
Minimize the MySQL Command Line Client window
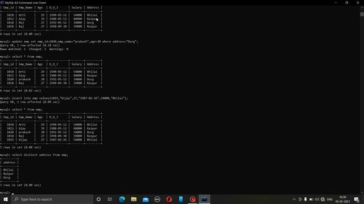click(x=336, y=2)
